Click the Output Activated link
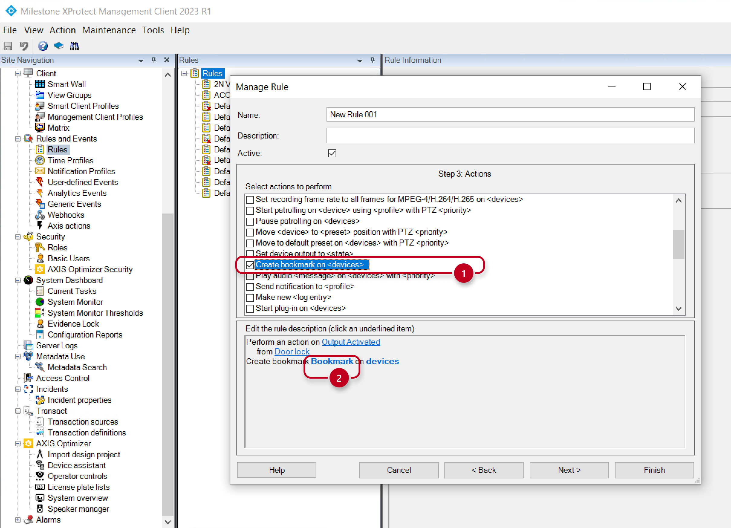The width and height of the screenshot is (731, 528). click(x=351, y=342)
